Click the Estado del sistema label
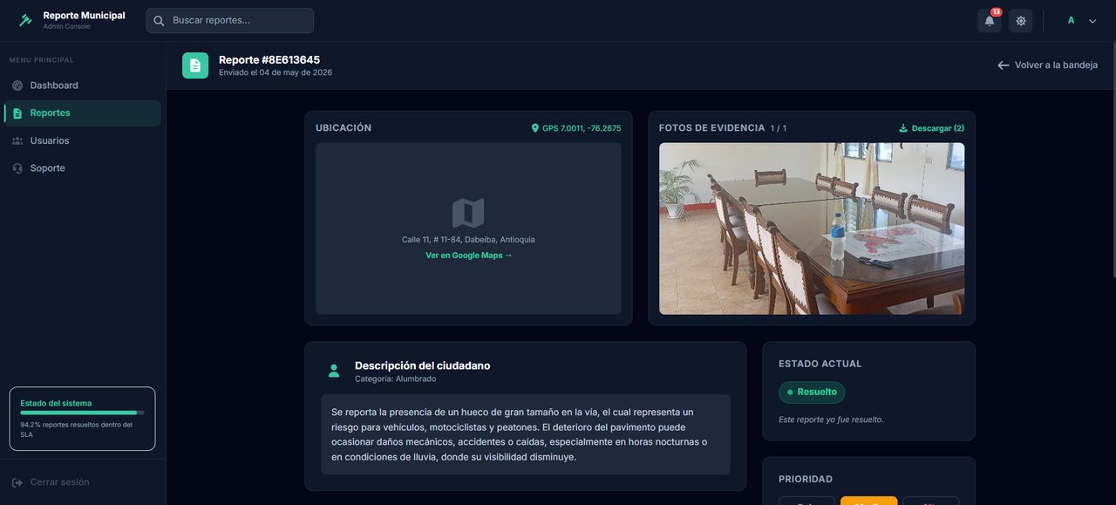Screen dimensions: 1116x505 click(56, 403)
